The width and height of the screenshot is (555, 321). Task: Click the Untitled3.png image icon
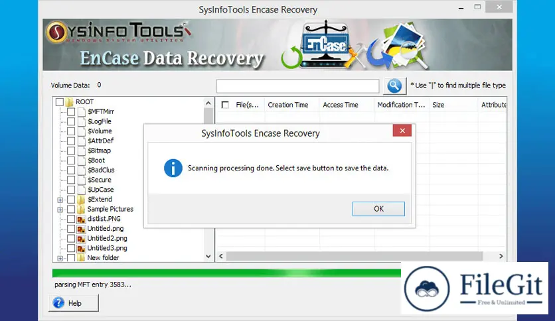coord(82,249)
